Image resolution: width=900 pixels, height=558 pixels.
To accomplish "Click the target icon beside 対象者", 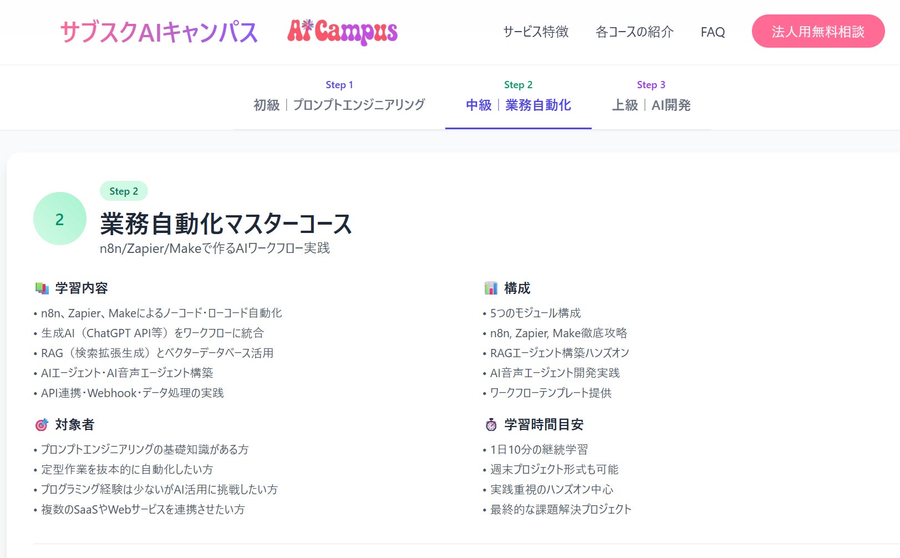I will pyautogui.click(x=42, y=425).
